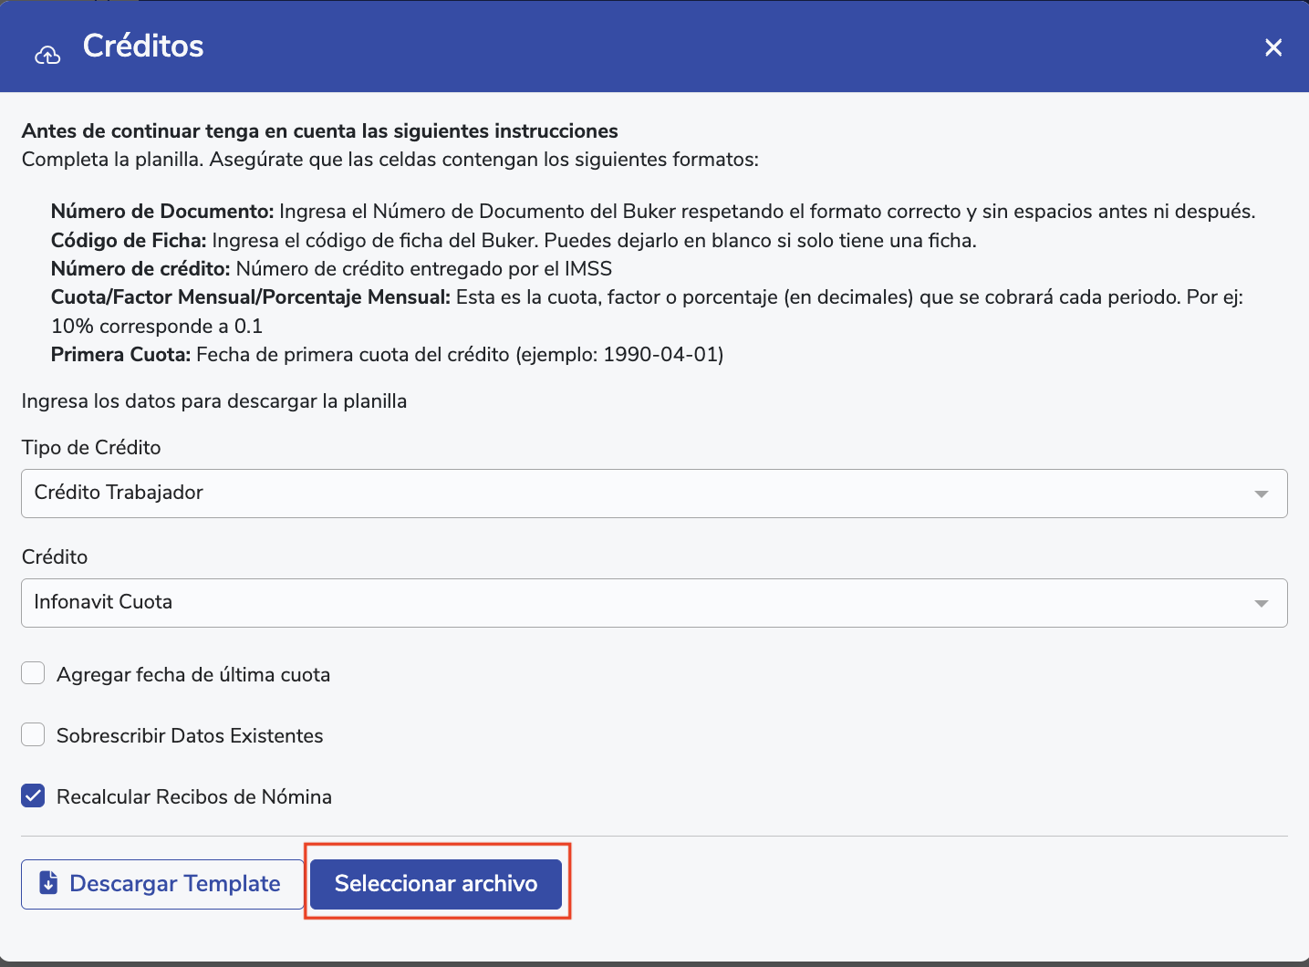Click the "Créditos" dialog title
The image size is (1309, 967).
143,47
